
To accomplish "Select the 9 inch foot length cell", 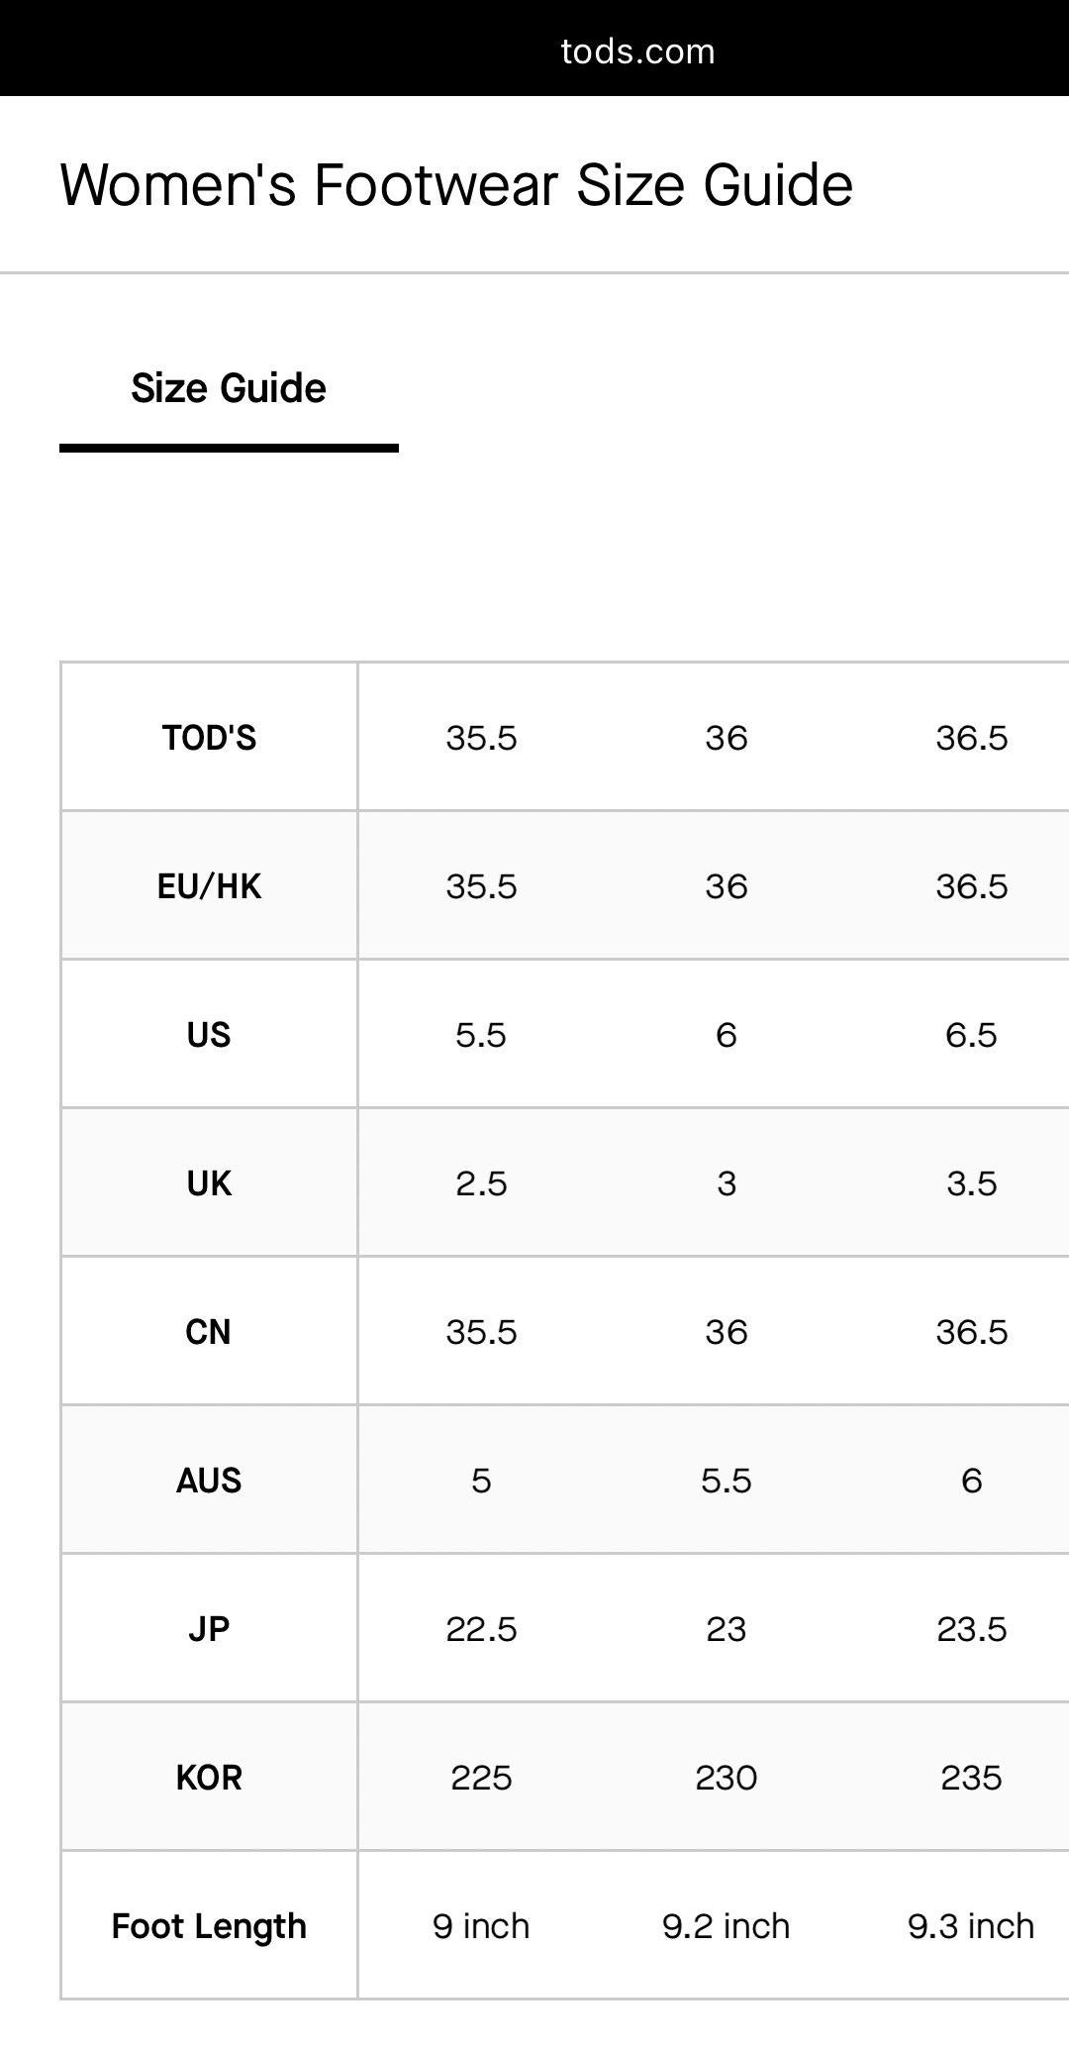I will pos(481,1926).
